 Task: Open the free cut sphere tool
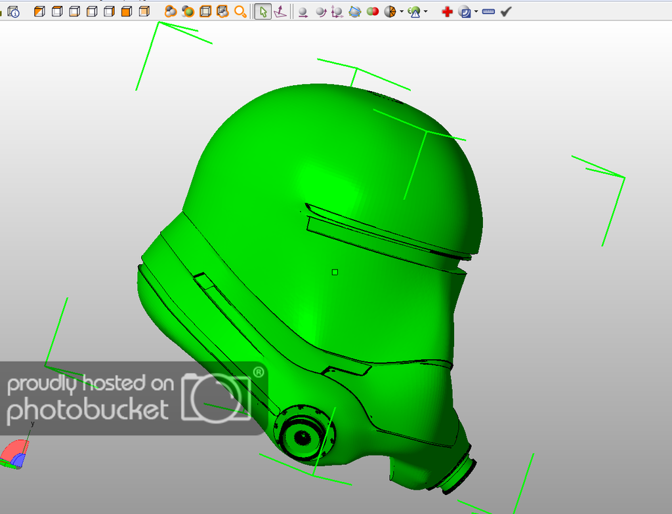click(390, 12)
